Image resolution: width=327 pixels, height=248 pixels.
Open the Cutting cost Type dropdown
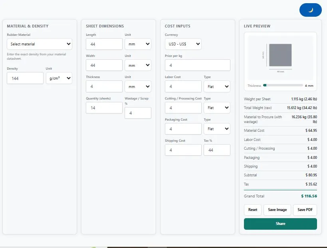(217, 108)
